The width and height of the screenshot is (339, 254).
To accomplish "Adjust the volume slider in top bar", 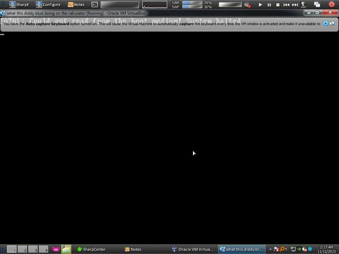I will point(230,5).
